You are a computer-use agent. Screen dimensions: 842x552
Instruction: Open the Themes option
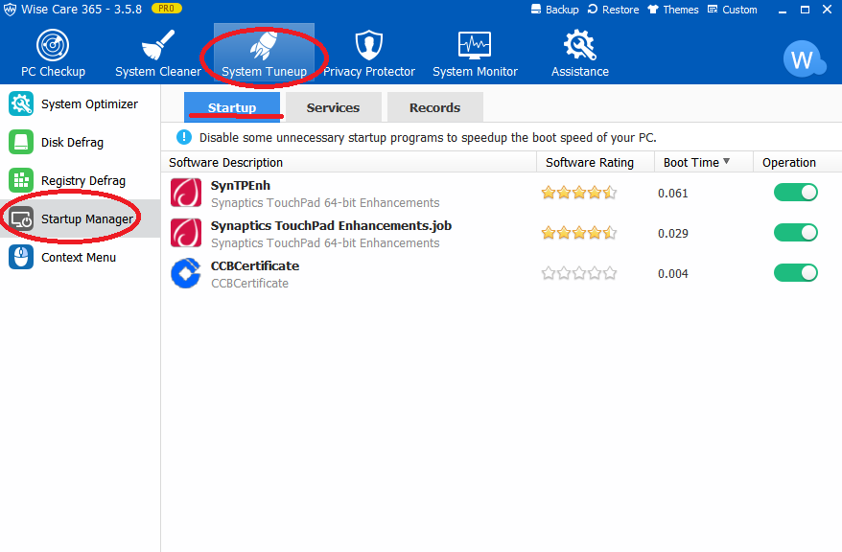673,10
